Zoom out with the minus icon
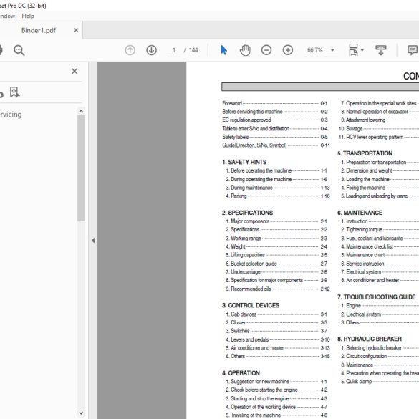Image resolution: width=419 pixels, height=419 pixels. pyautogui.click(x=266, y=50)
